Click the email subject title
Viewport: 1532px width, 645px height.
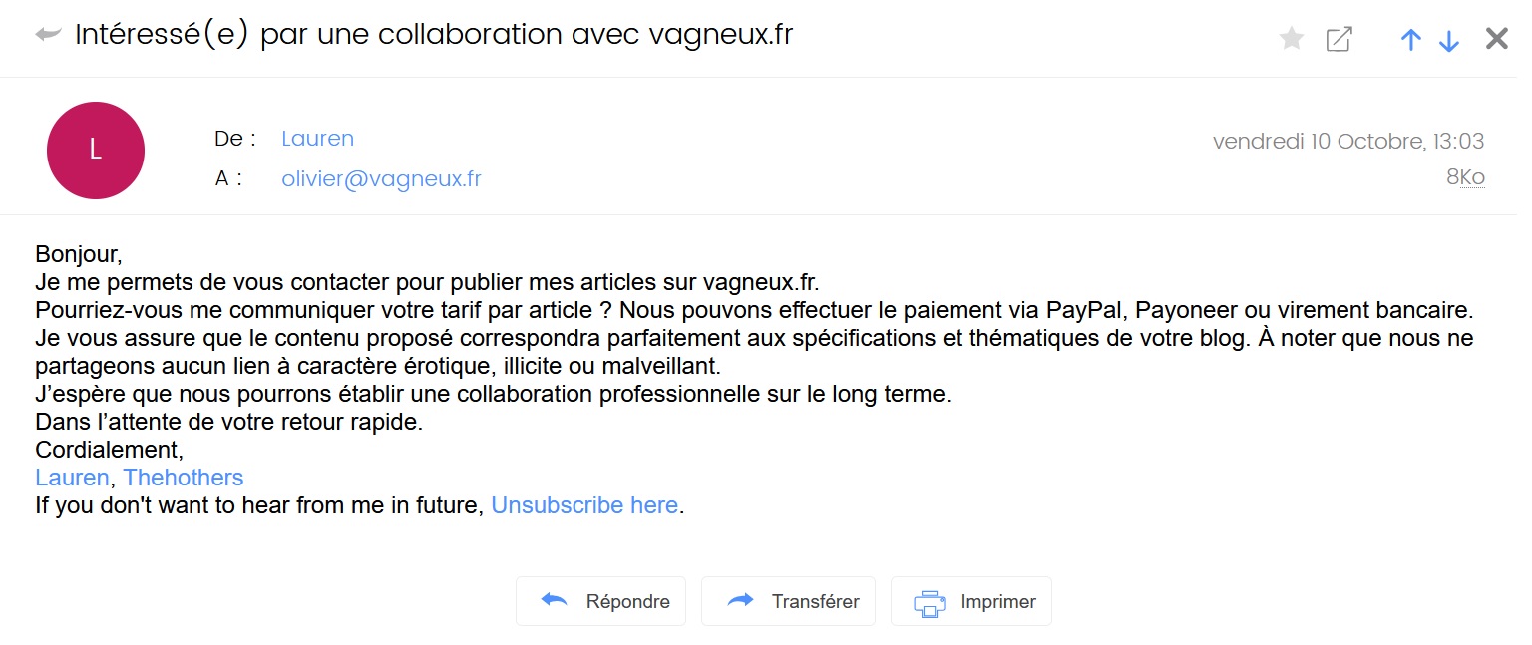(x=434, y=35)
